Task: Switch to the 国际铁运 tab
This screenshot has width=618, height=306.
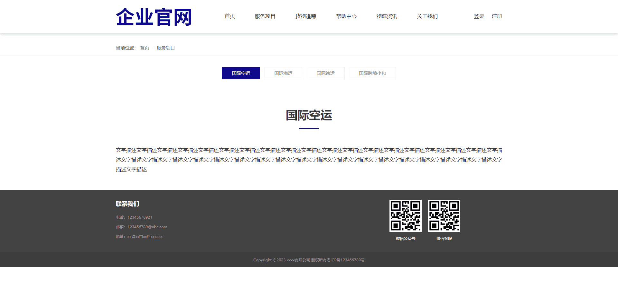Action: (326, 73)
